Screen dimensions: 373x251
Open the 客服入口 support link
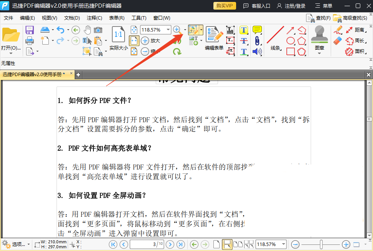tap(256, 6)
